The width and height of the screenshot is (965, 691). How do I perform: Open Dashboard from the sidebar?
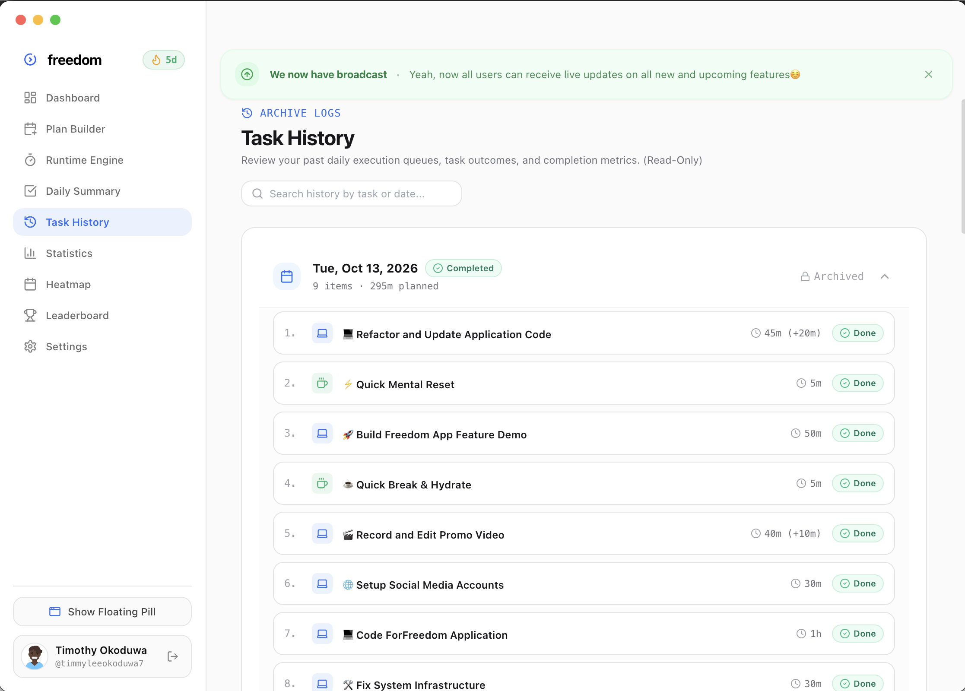tap(102, 98)
